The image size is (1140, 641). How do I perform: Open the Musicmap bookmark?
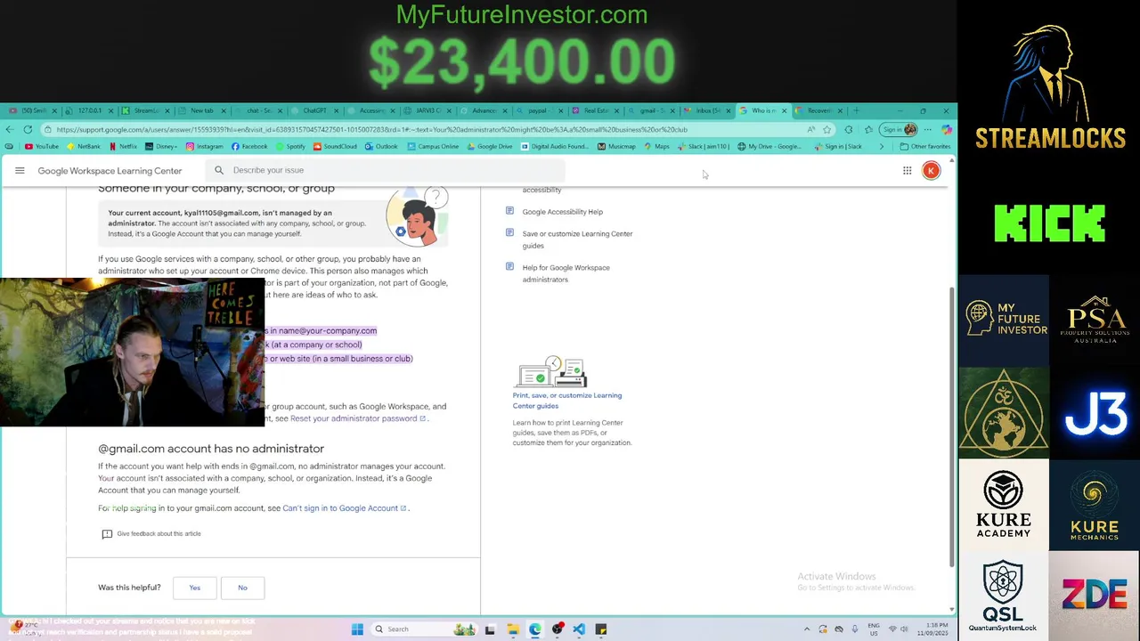616,146
